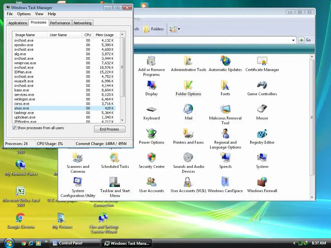Open Security Center icon
The height and width of the screenshot is (248, 331).
tap(151, 161)
